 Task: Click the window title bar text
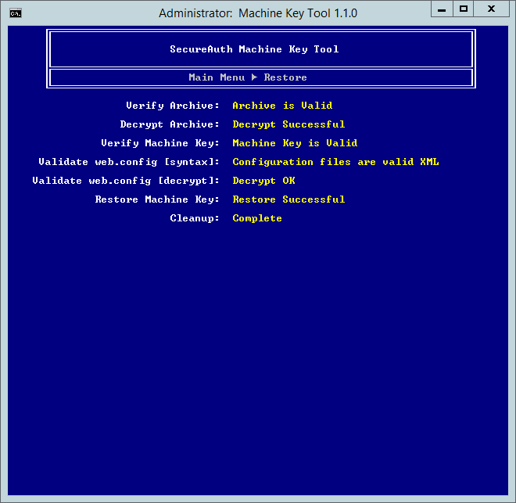(x=257, y=13)
